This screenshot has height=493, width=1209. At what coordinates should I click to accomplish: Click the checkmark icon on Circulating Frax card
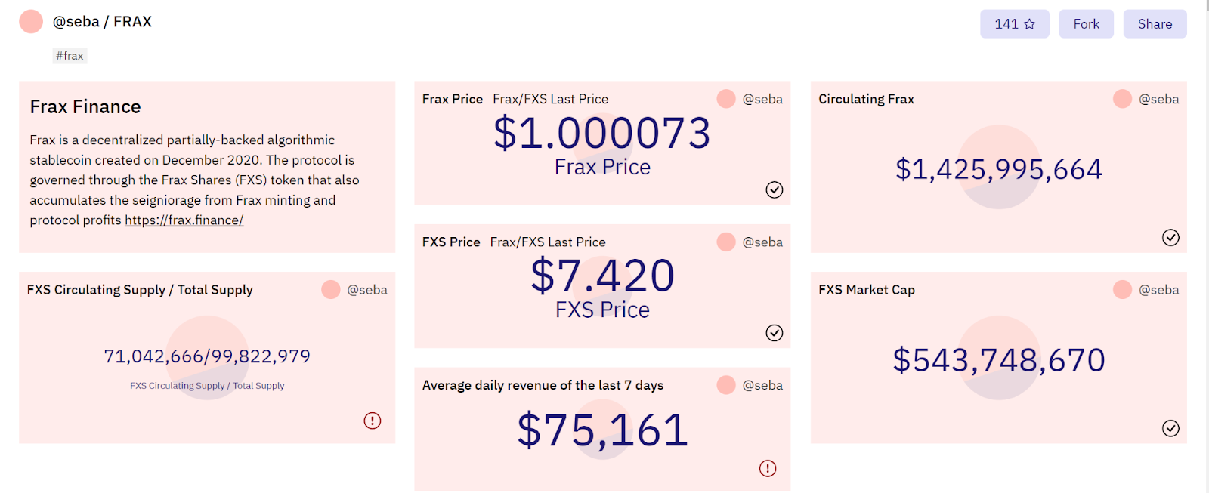tap(1170, 238)
